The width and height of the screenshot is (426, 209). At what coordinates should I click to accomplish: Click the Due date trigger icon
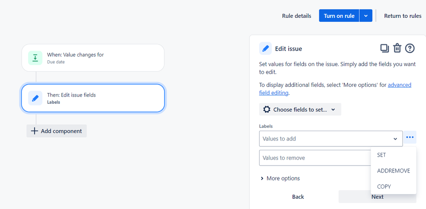(35, 58)
